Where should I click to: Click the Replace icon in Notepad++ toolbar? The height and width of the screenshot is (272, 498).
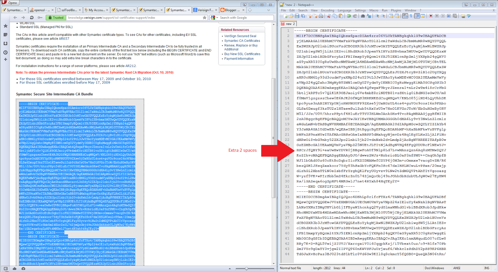point(369,16)
